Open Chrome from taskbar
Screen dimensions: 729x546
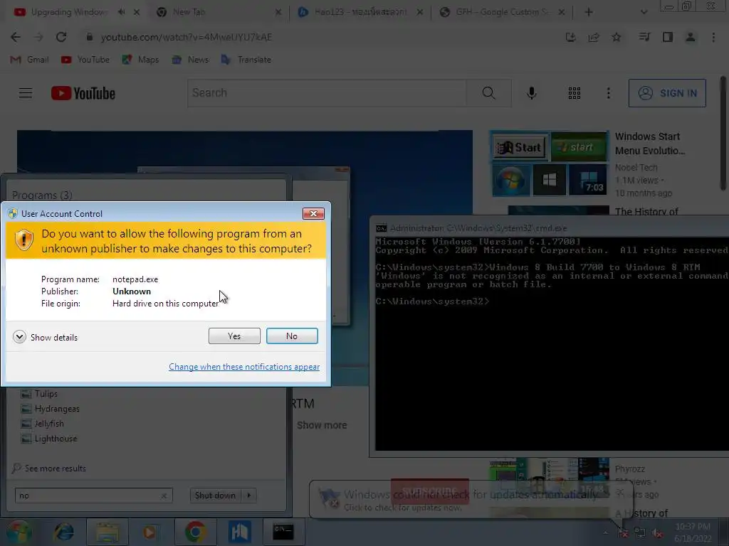(x=195, y=532)
